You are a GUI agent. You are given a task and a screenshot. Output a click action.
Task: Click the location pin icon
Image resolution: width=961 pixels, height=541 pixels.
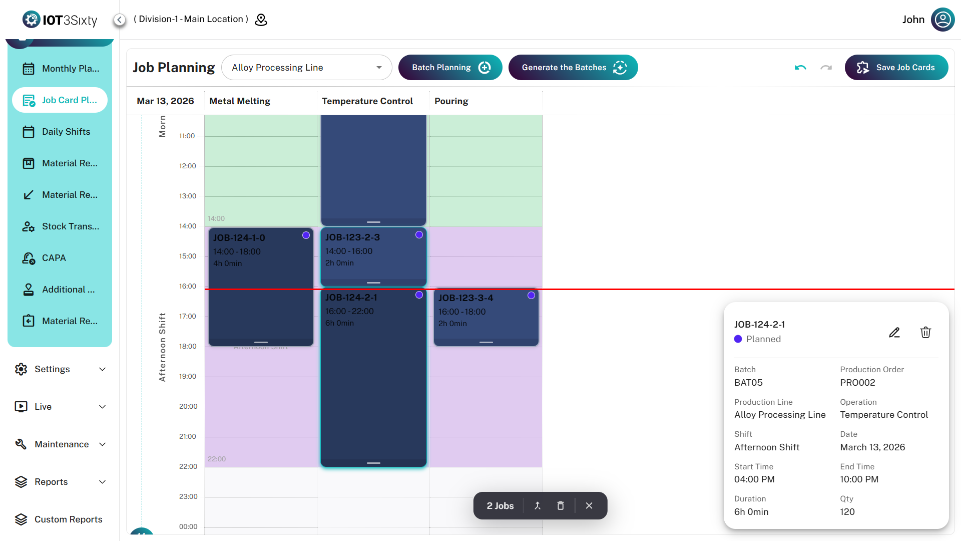[x=261, y=20]
